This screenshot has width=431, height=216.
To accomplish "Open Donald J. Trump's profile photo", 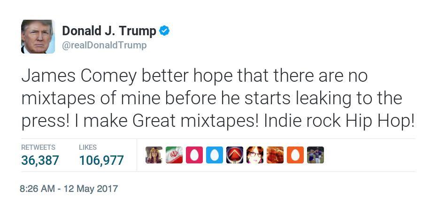I will coord(38,37).
